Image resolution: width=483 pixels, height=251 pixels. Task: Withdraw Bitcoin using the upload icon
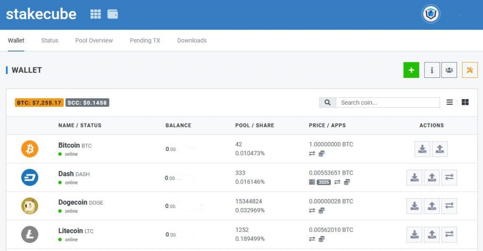pyautogui.click(x=440, y=149)
